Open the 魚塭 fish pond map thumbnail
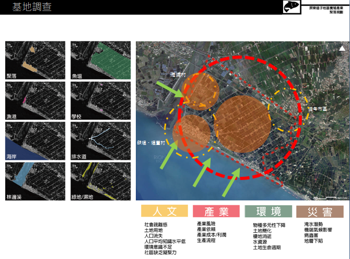 [x=100, y=60]
